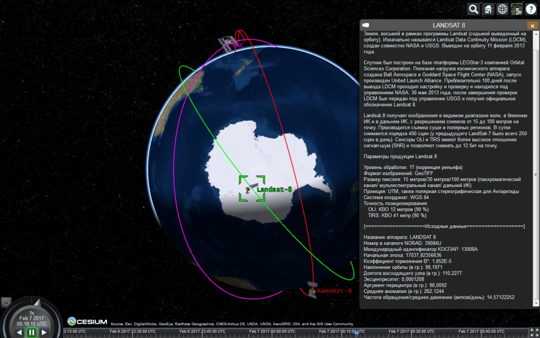Click the КОСПАР identifier 13008A line

coord(420,249)
